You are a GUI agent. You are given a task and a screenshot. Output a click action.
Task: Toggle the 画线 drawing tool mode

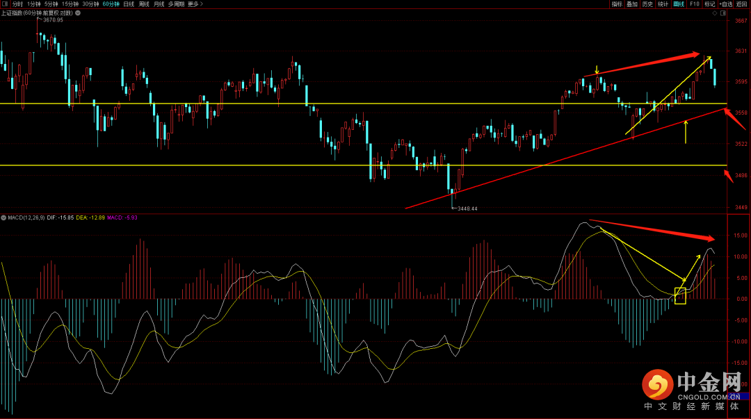pos(679,4)
